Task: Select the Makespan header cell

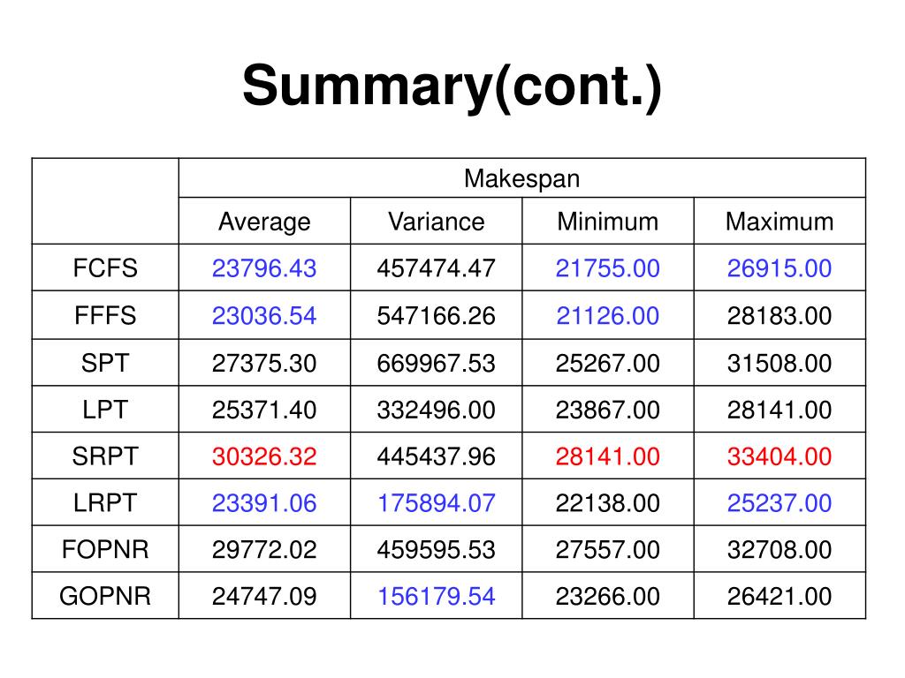Action: point(521,178)
